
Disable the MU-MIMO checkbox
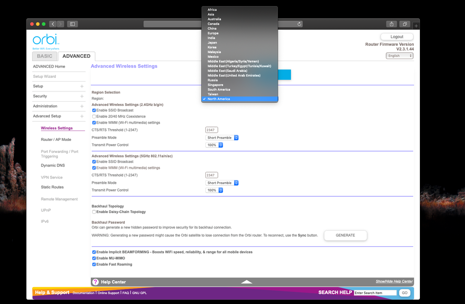click(x=94, y=258)
